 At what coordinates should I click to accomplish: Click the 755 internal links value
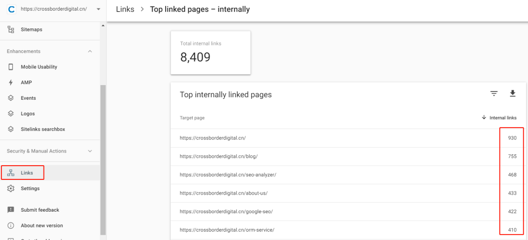512,156
